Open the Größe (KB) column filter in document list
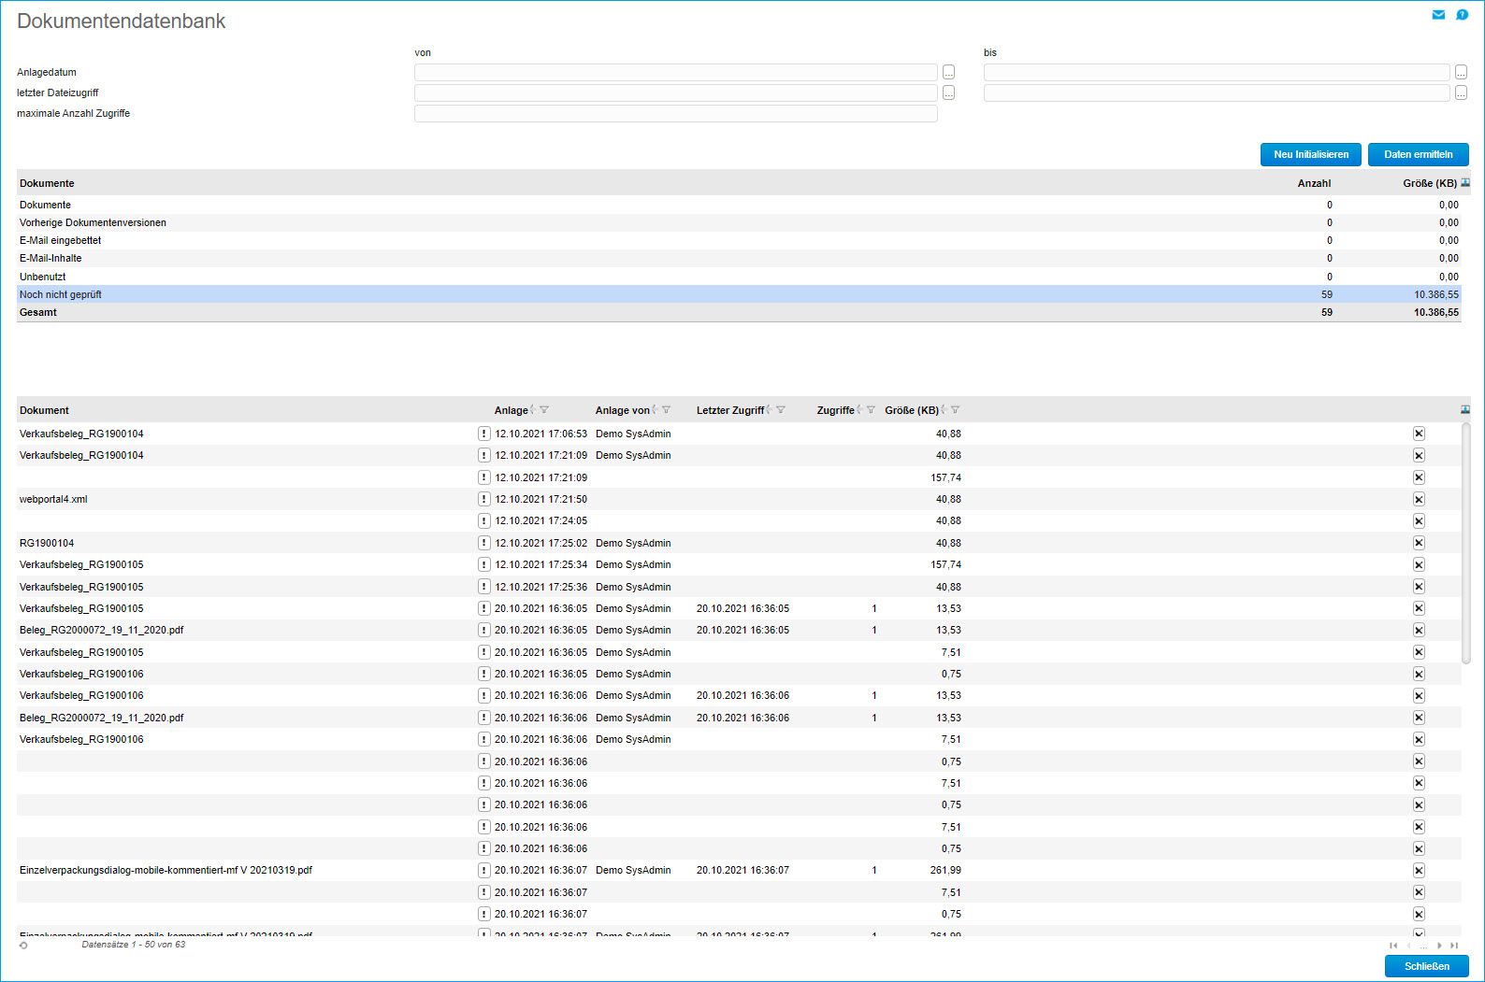The width and height of the screenshot is (1485, 982). click(955, 410)
